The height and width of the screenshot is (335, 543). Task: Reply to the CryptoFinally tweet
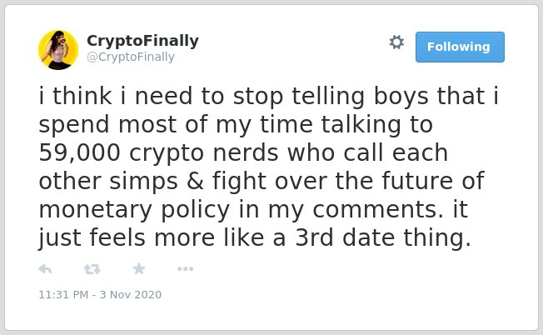[45, 269]
